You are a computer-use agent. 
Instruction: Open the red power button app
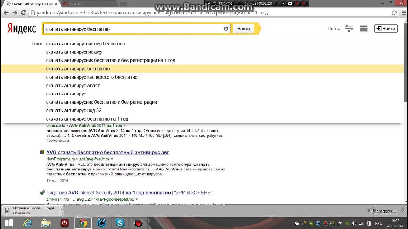tap(65, 223)
